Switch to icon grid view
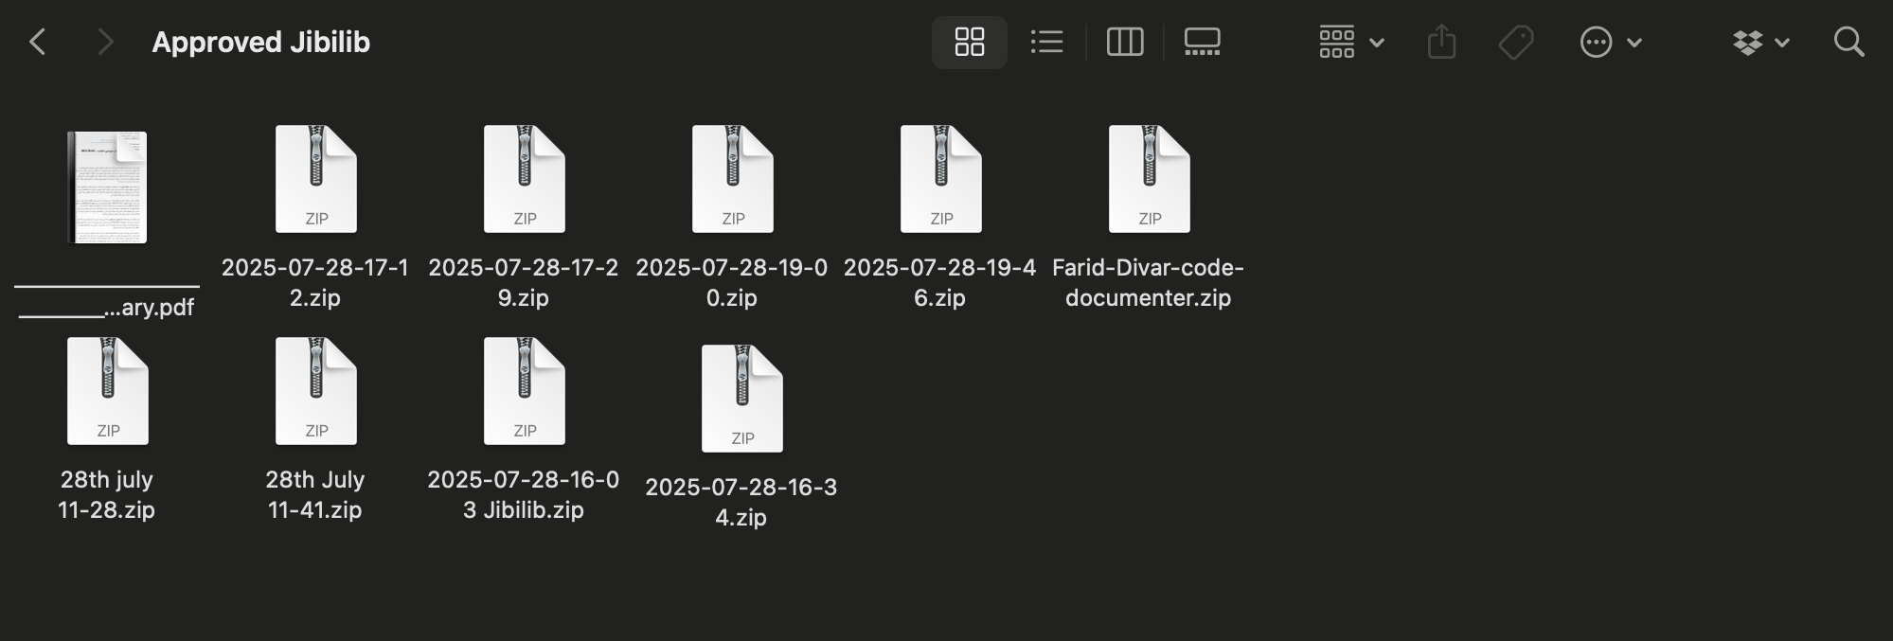This screenshot has width=1893, height=641. tap(969, 42)
